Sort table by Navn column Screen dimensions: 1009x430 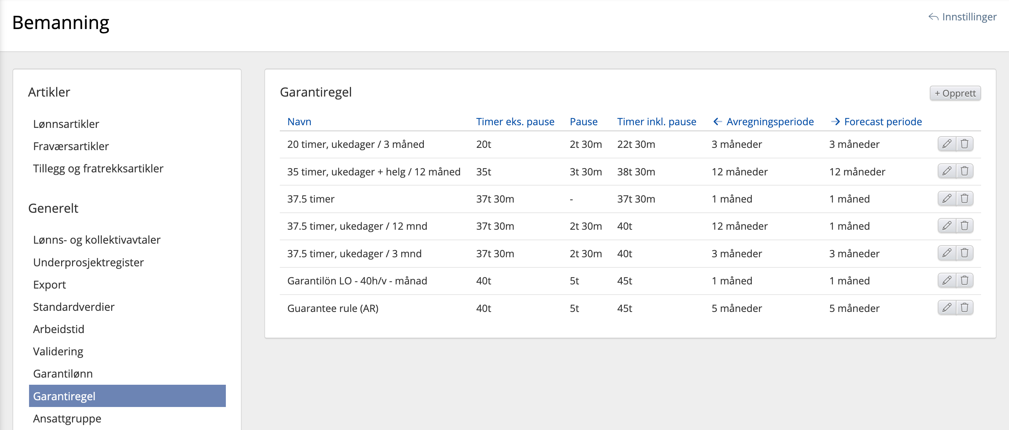pyautogui.click(x=299, y=121)
